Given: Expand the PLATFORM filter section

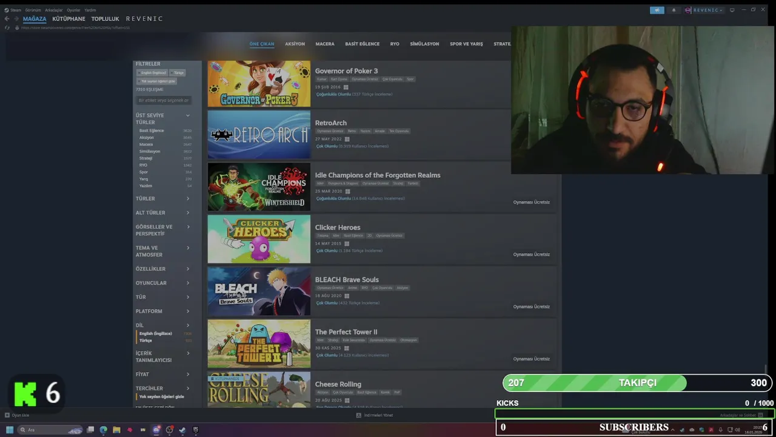Looking at the screenshot, I should point(163,311).
